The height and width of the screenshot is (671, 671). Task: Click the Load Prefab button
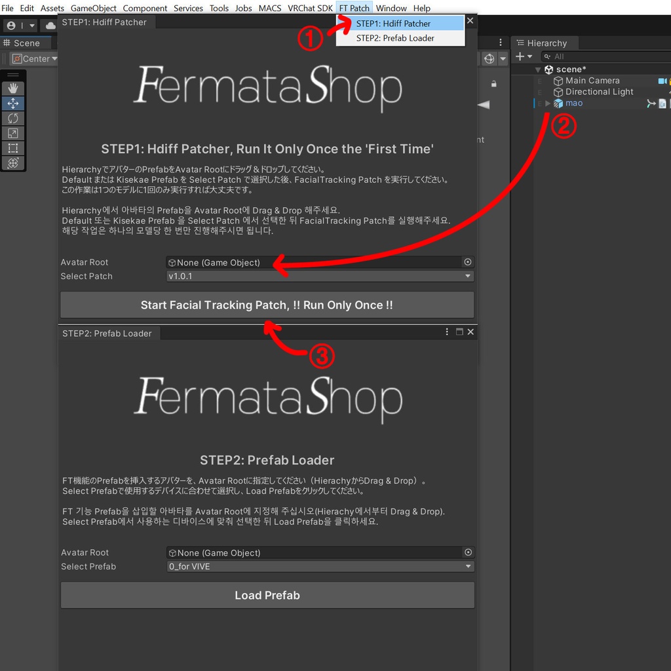(267, 595)
